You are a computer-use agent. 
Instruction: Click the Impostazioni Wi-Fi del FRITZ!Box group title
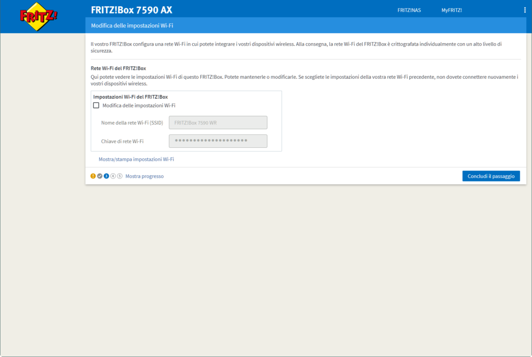[x=130, y=96]
